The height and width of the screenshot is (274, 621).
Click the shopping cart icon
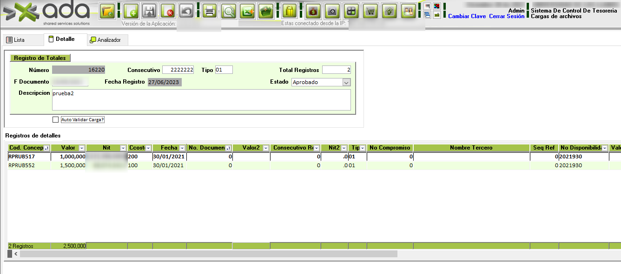click(370, 11)
